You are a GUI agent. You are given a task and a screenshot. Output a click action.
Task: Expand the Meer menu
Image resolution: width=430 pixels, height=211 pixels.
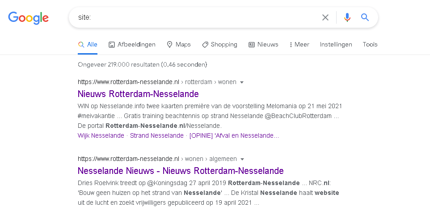(299, 44)
